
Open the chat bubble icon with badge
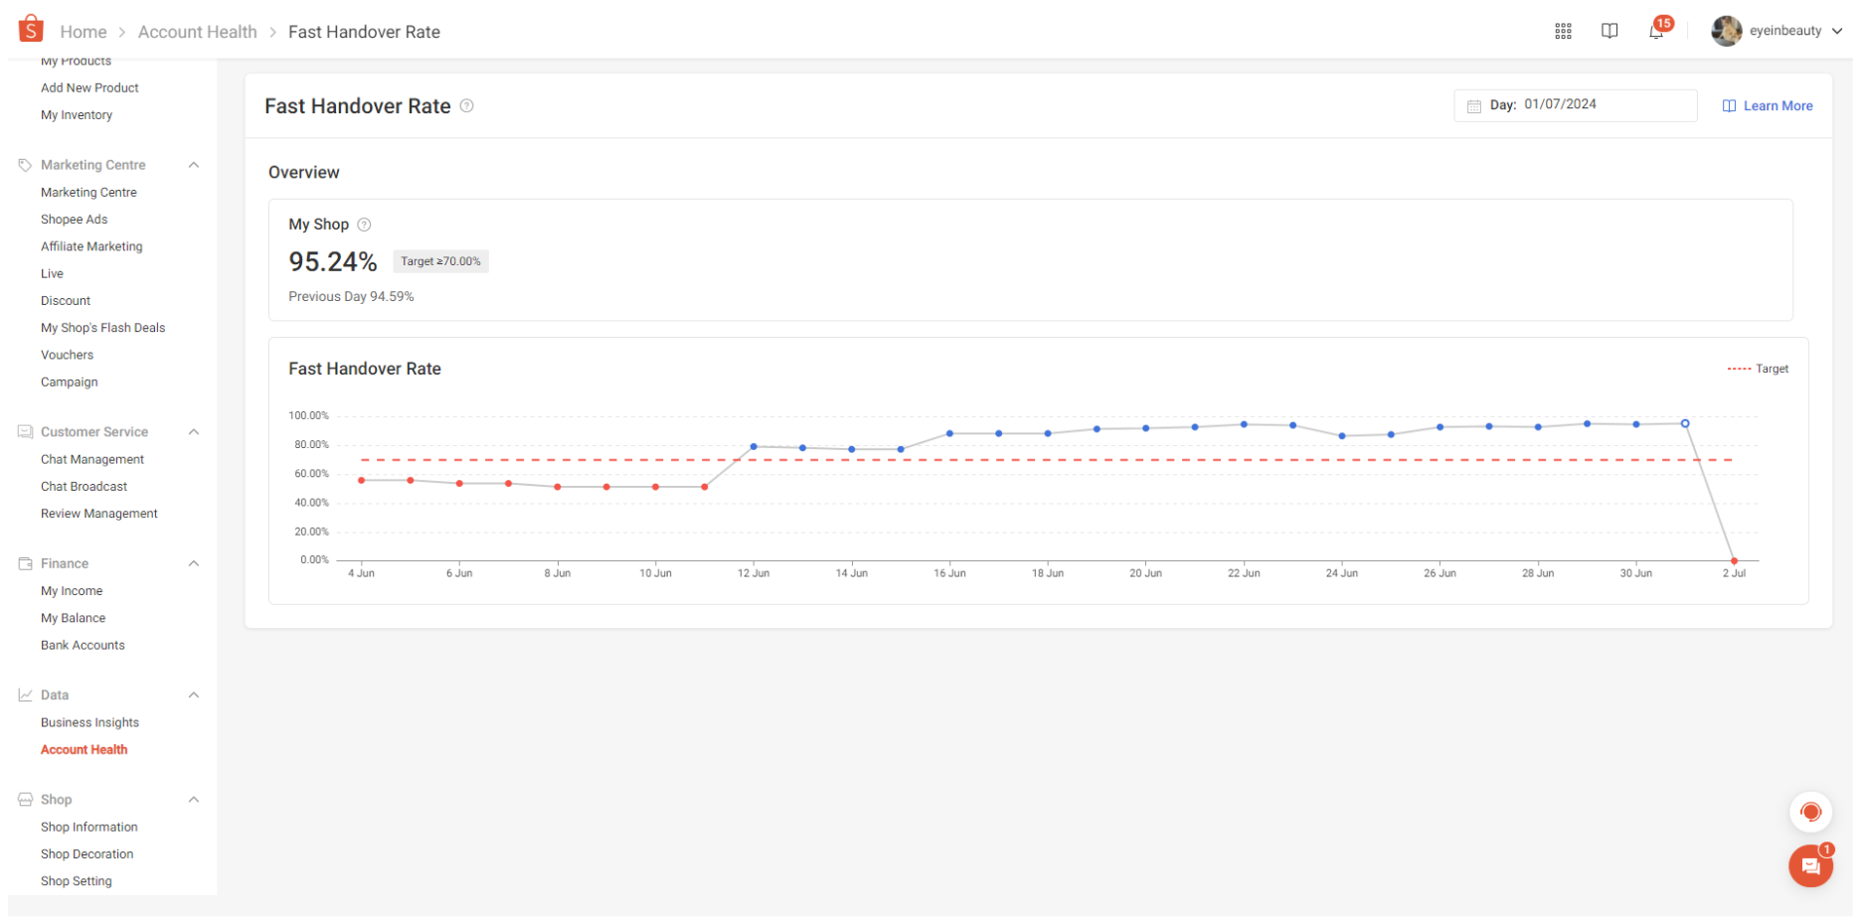(x=1810, y=865)
